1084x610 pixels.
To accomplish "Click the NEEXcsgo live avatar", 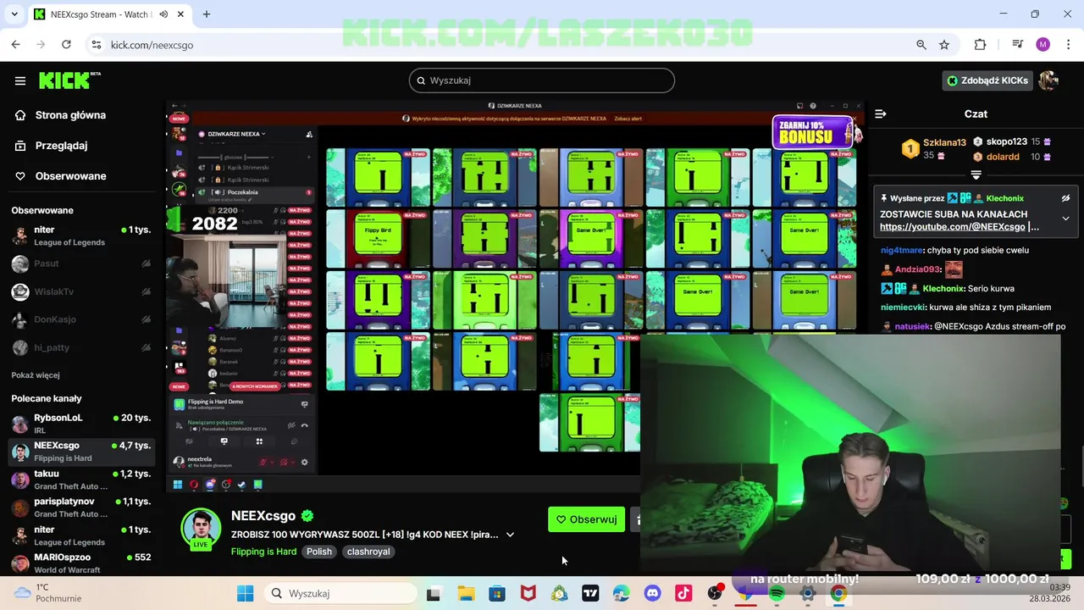I will [201, 529].
